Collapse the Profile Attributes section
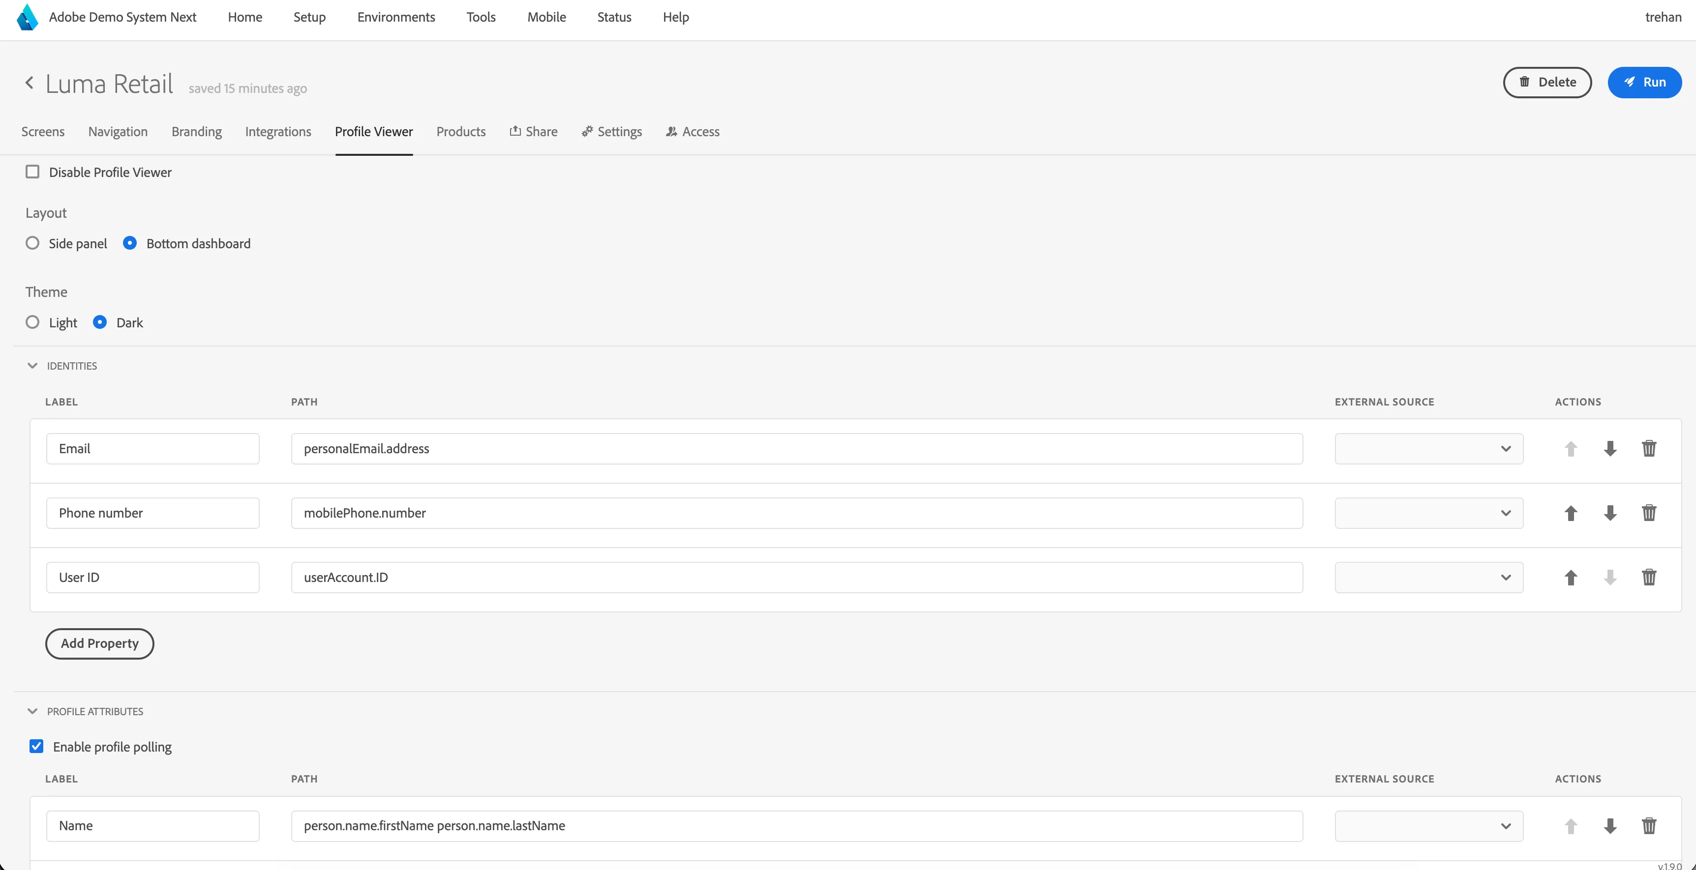Viewport: 1696px width, 870px height. coord(32,711)
